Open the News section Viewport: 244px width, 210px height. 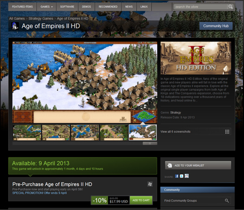(129, 7)
